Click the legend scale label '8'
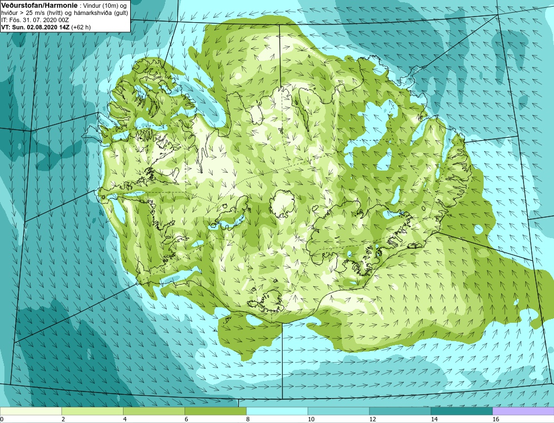This screenshot has width=554, height=423. (x=248, y=420)
